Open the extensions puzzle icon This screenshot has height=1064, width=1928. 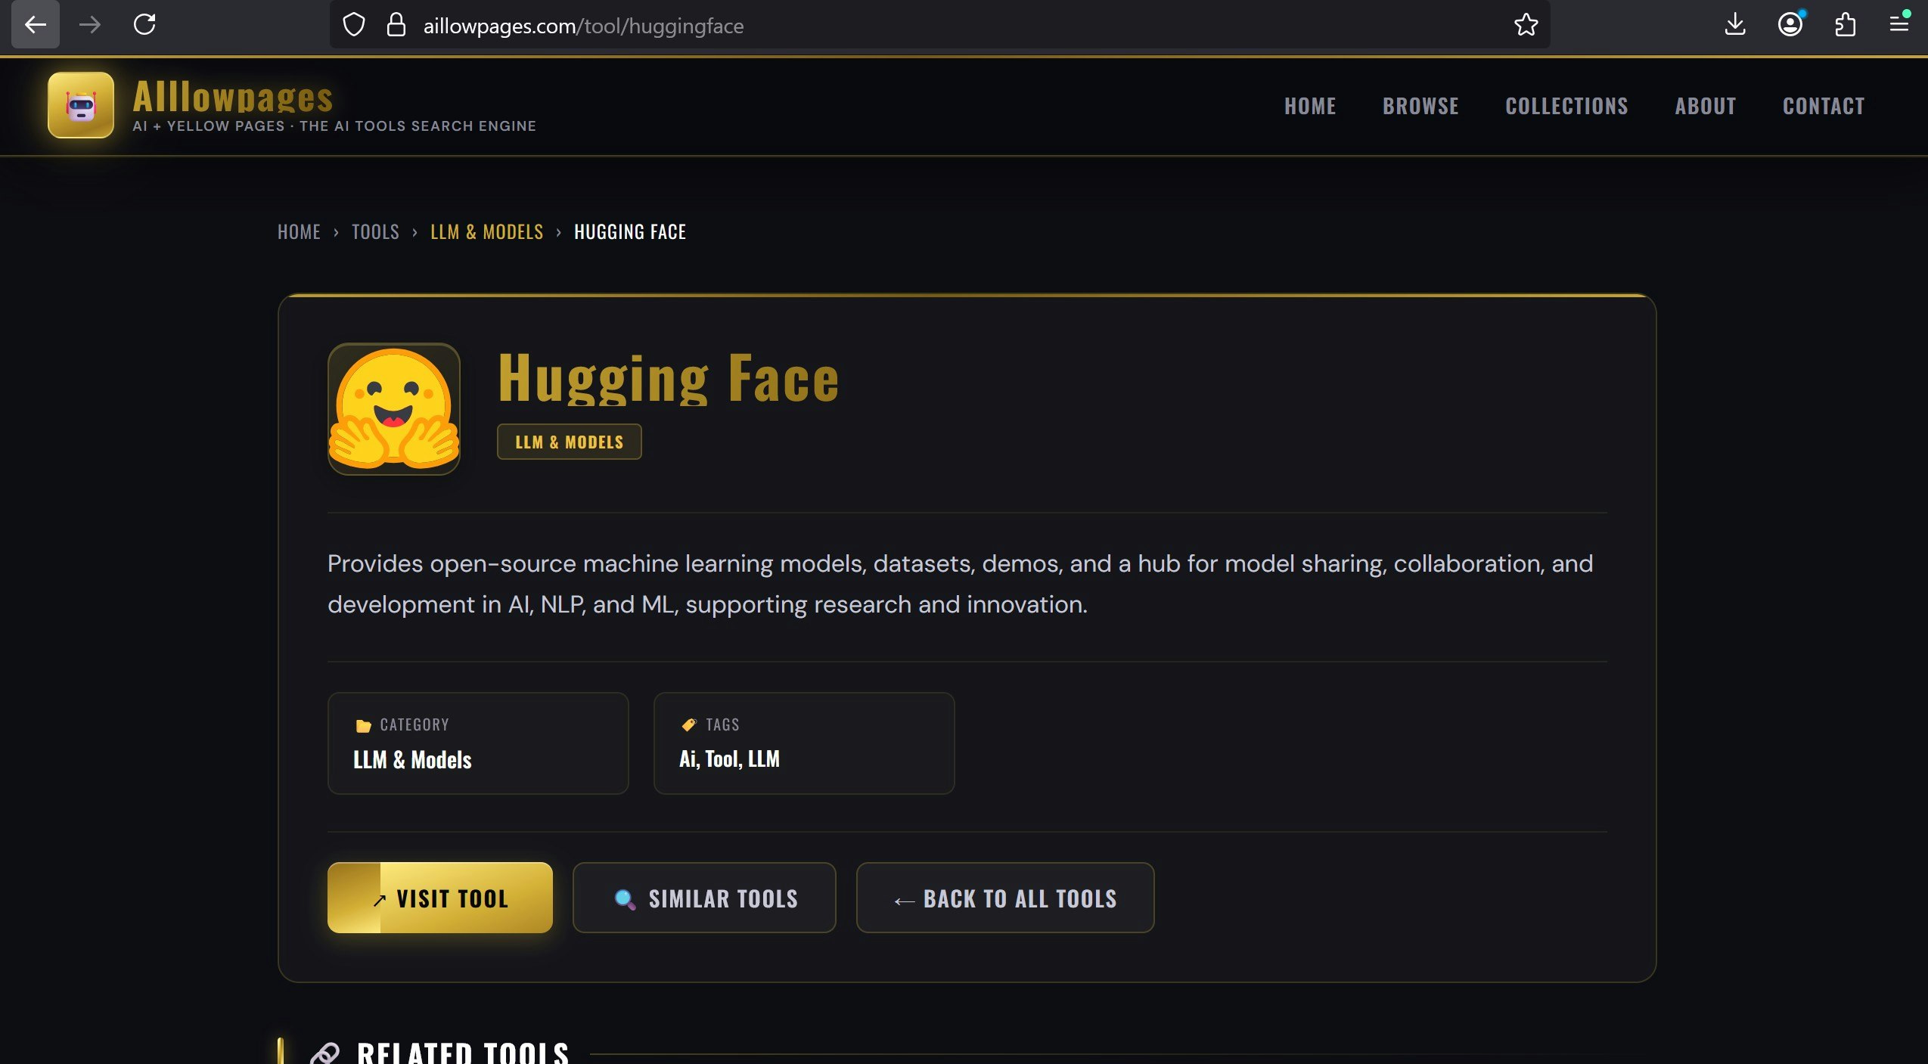tap(1846, 25)
